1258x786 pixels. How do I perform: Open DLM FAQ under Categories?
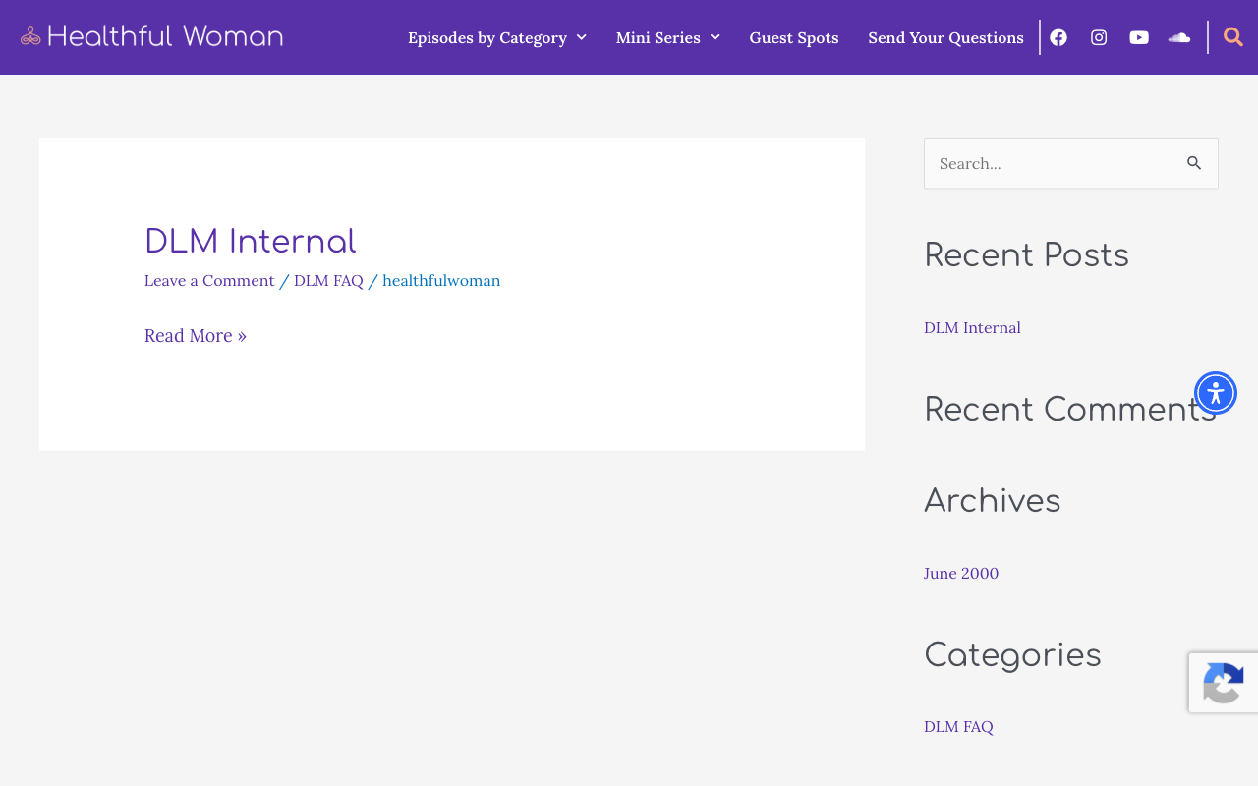pos(958,726)
